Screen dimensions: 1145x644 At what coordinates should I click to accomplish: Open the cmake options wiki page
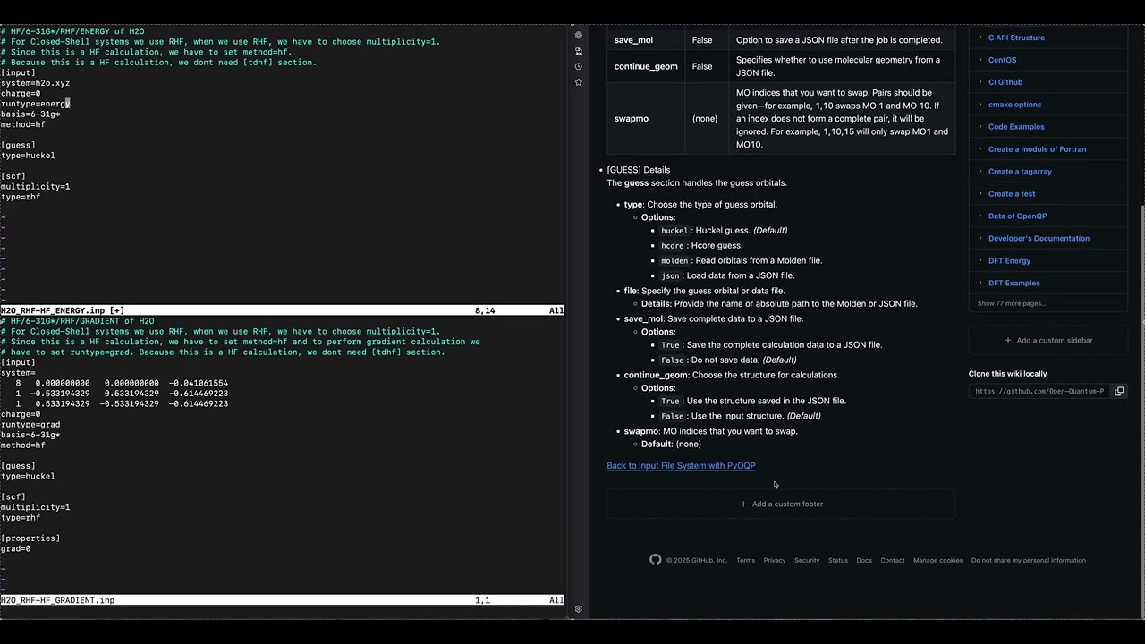coord(1014,105)
